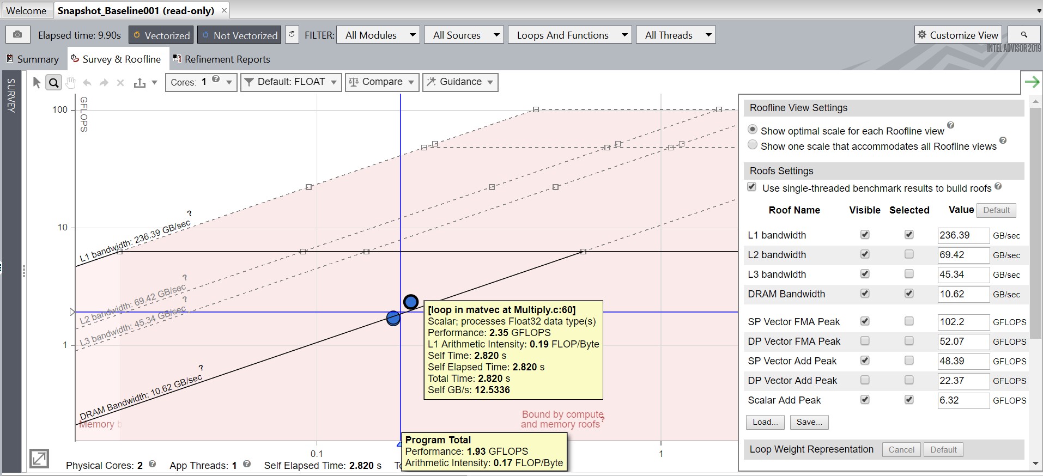This screenshot has height=476, width=1043.
Task: Click the L2 bandwidth value field
Action: [x=962, y=255]
